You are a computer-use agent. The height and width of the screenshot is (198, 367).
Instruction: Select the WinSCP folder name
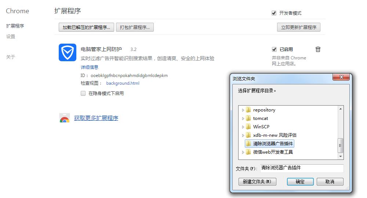(261, 127)
